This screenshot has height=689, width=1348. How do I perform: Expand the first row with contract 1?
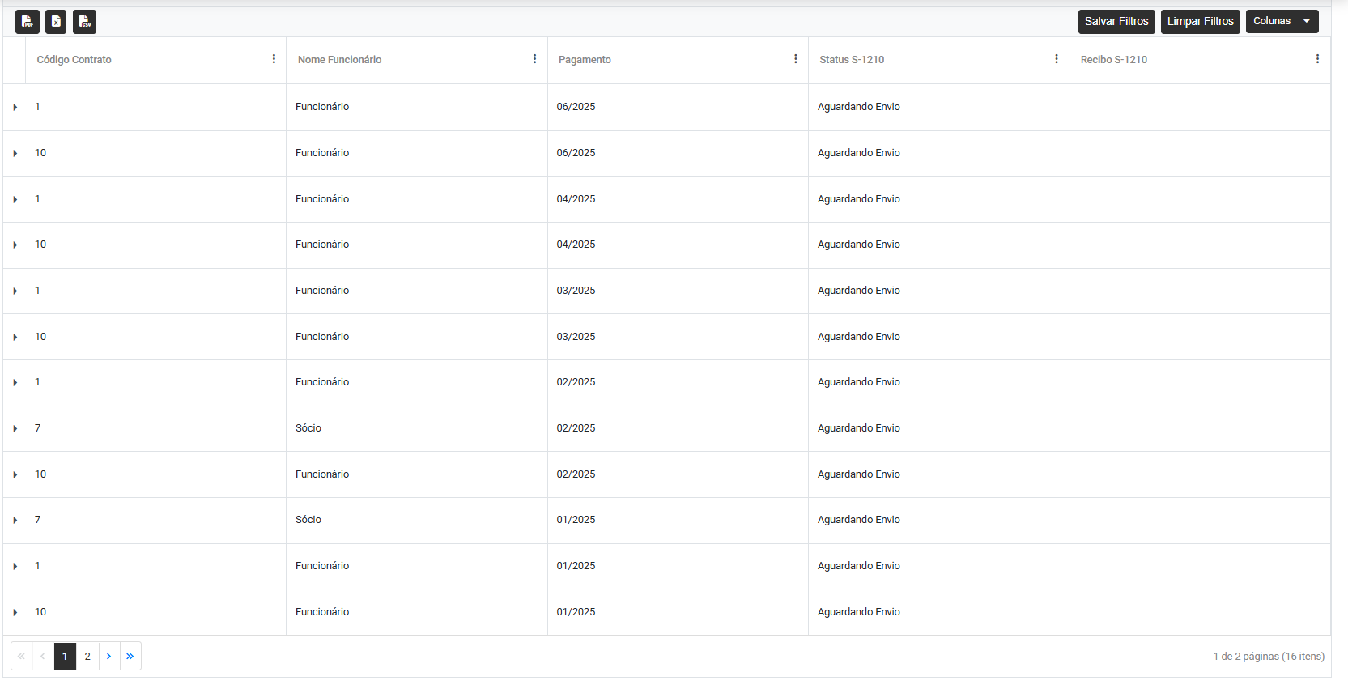click(x=15, y=107)
